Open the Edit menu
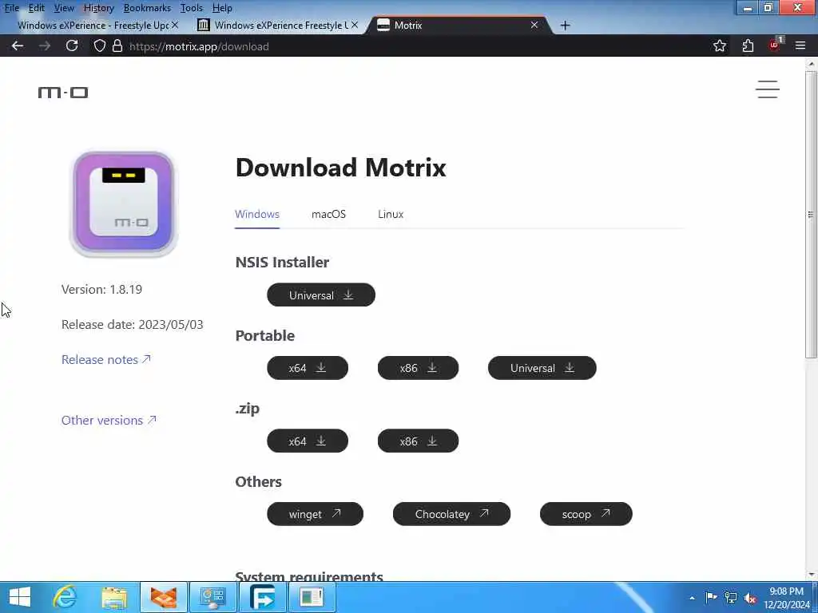This screenshot has width=818, height=613. pyautogui.click(x=36, y=8)
